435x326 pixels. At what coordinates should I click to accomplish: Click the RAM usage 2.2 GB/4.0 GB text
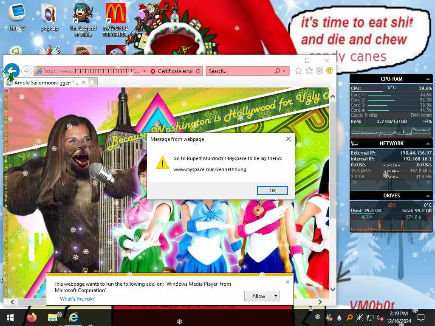pos(392,121)
